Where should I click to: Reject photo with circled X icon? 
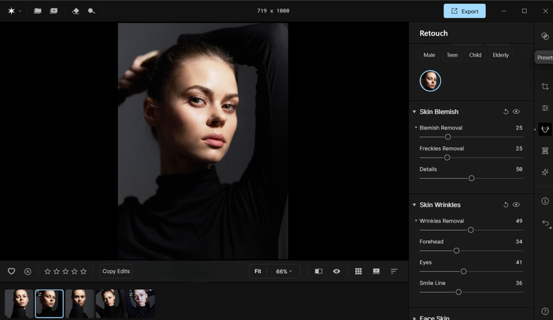[x=28, y=271]
